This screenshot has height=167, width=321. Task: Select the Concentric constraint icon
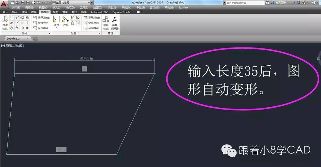point(22,18)
